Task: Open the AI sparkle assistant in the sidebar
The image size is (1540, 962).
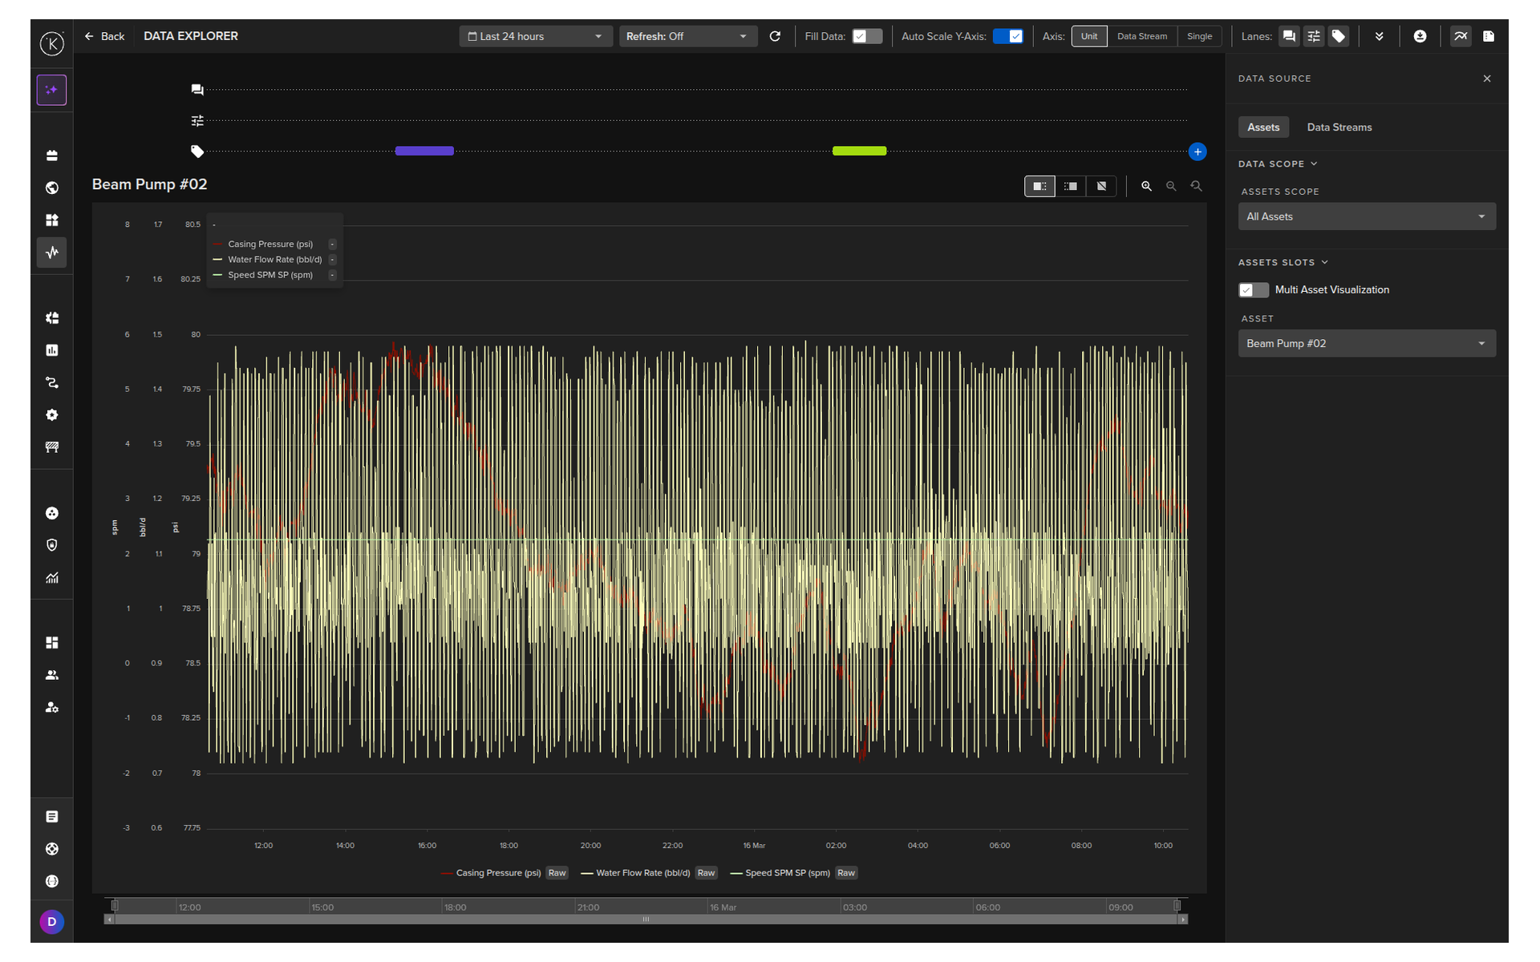Action: (x=52, y=90)
